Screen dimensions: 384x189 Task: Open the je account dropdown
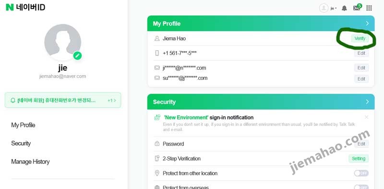[x=334, y=8]
